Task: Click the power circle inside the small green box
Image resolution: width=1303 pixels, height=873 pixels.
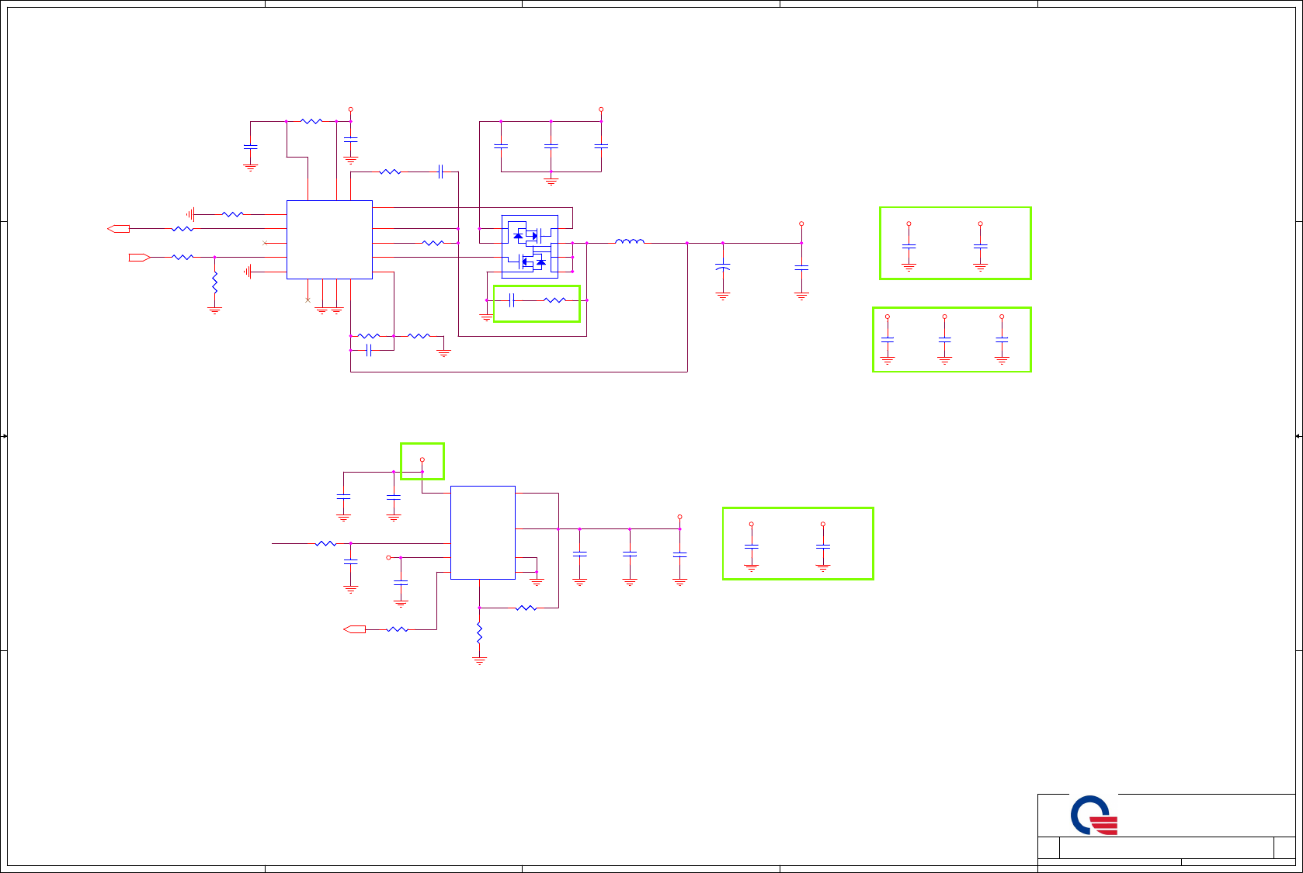Action: click(422, 459)
